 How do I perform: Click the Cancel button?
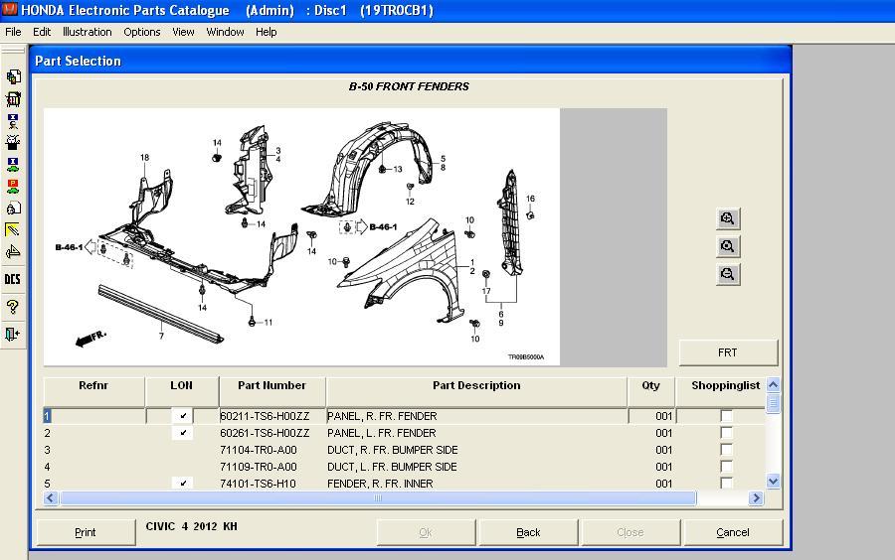[x=733, y=532]
